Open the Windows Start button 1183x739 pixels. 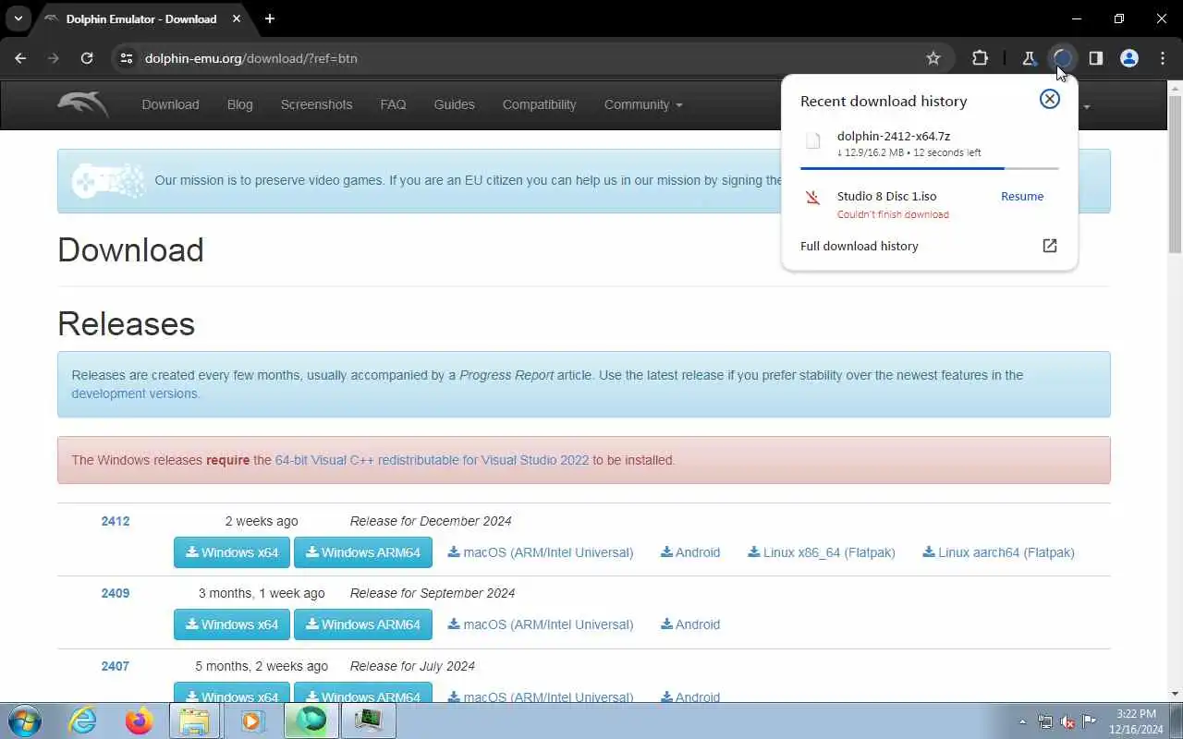pos(24,721)
